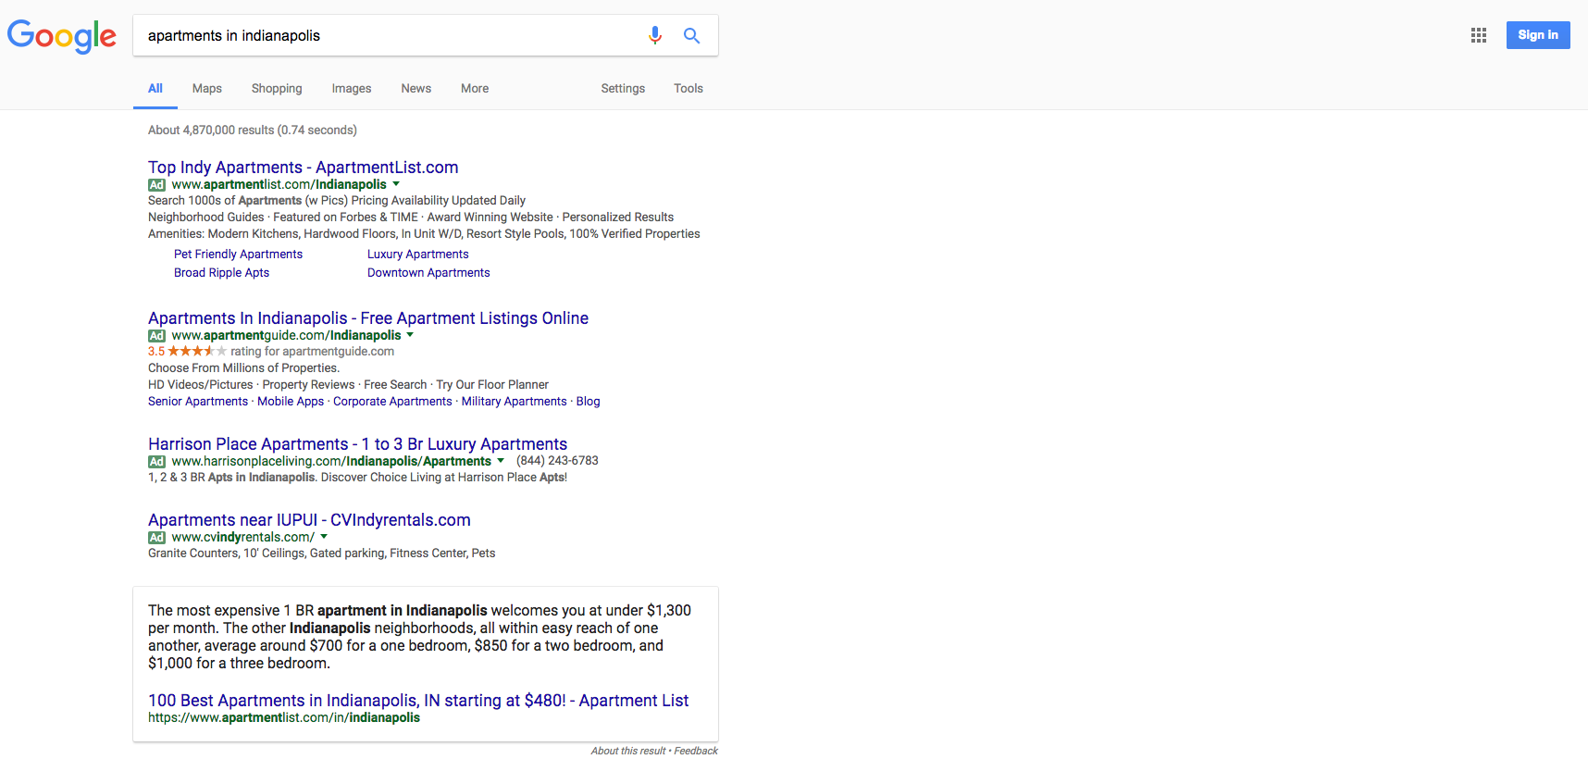Expand the harrisonplaceliving.com ad dropdown arrow
The image size is (1588, 759).
tap(501, 461)
